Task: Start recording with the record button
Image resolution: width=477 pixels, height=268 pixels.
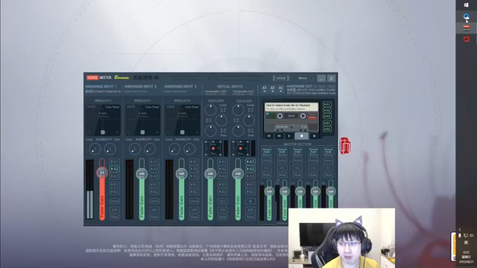Action: [314, 136]
